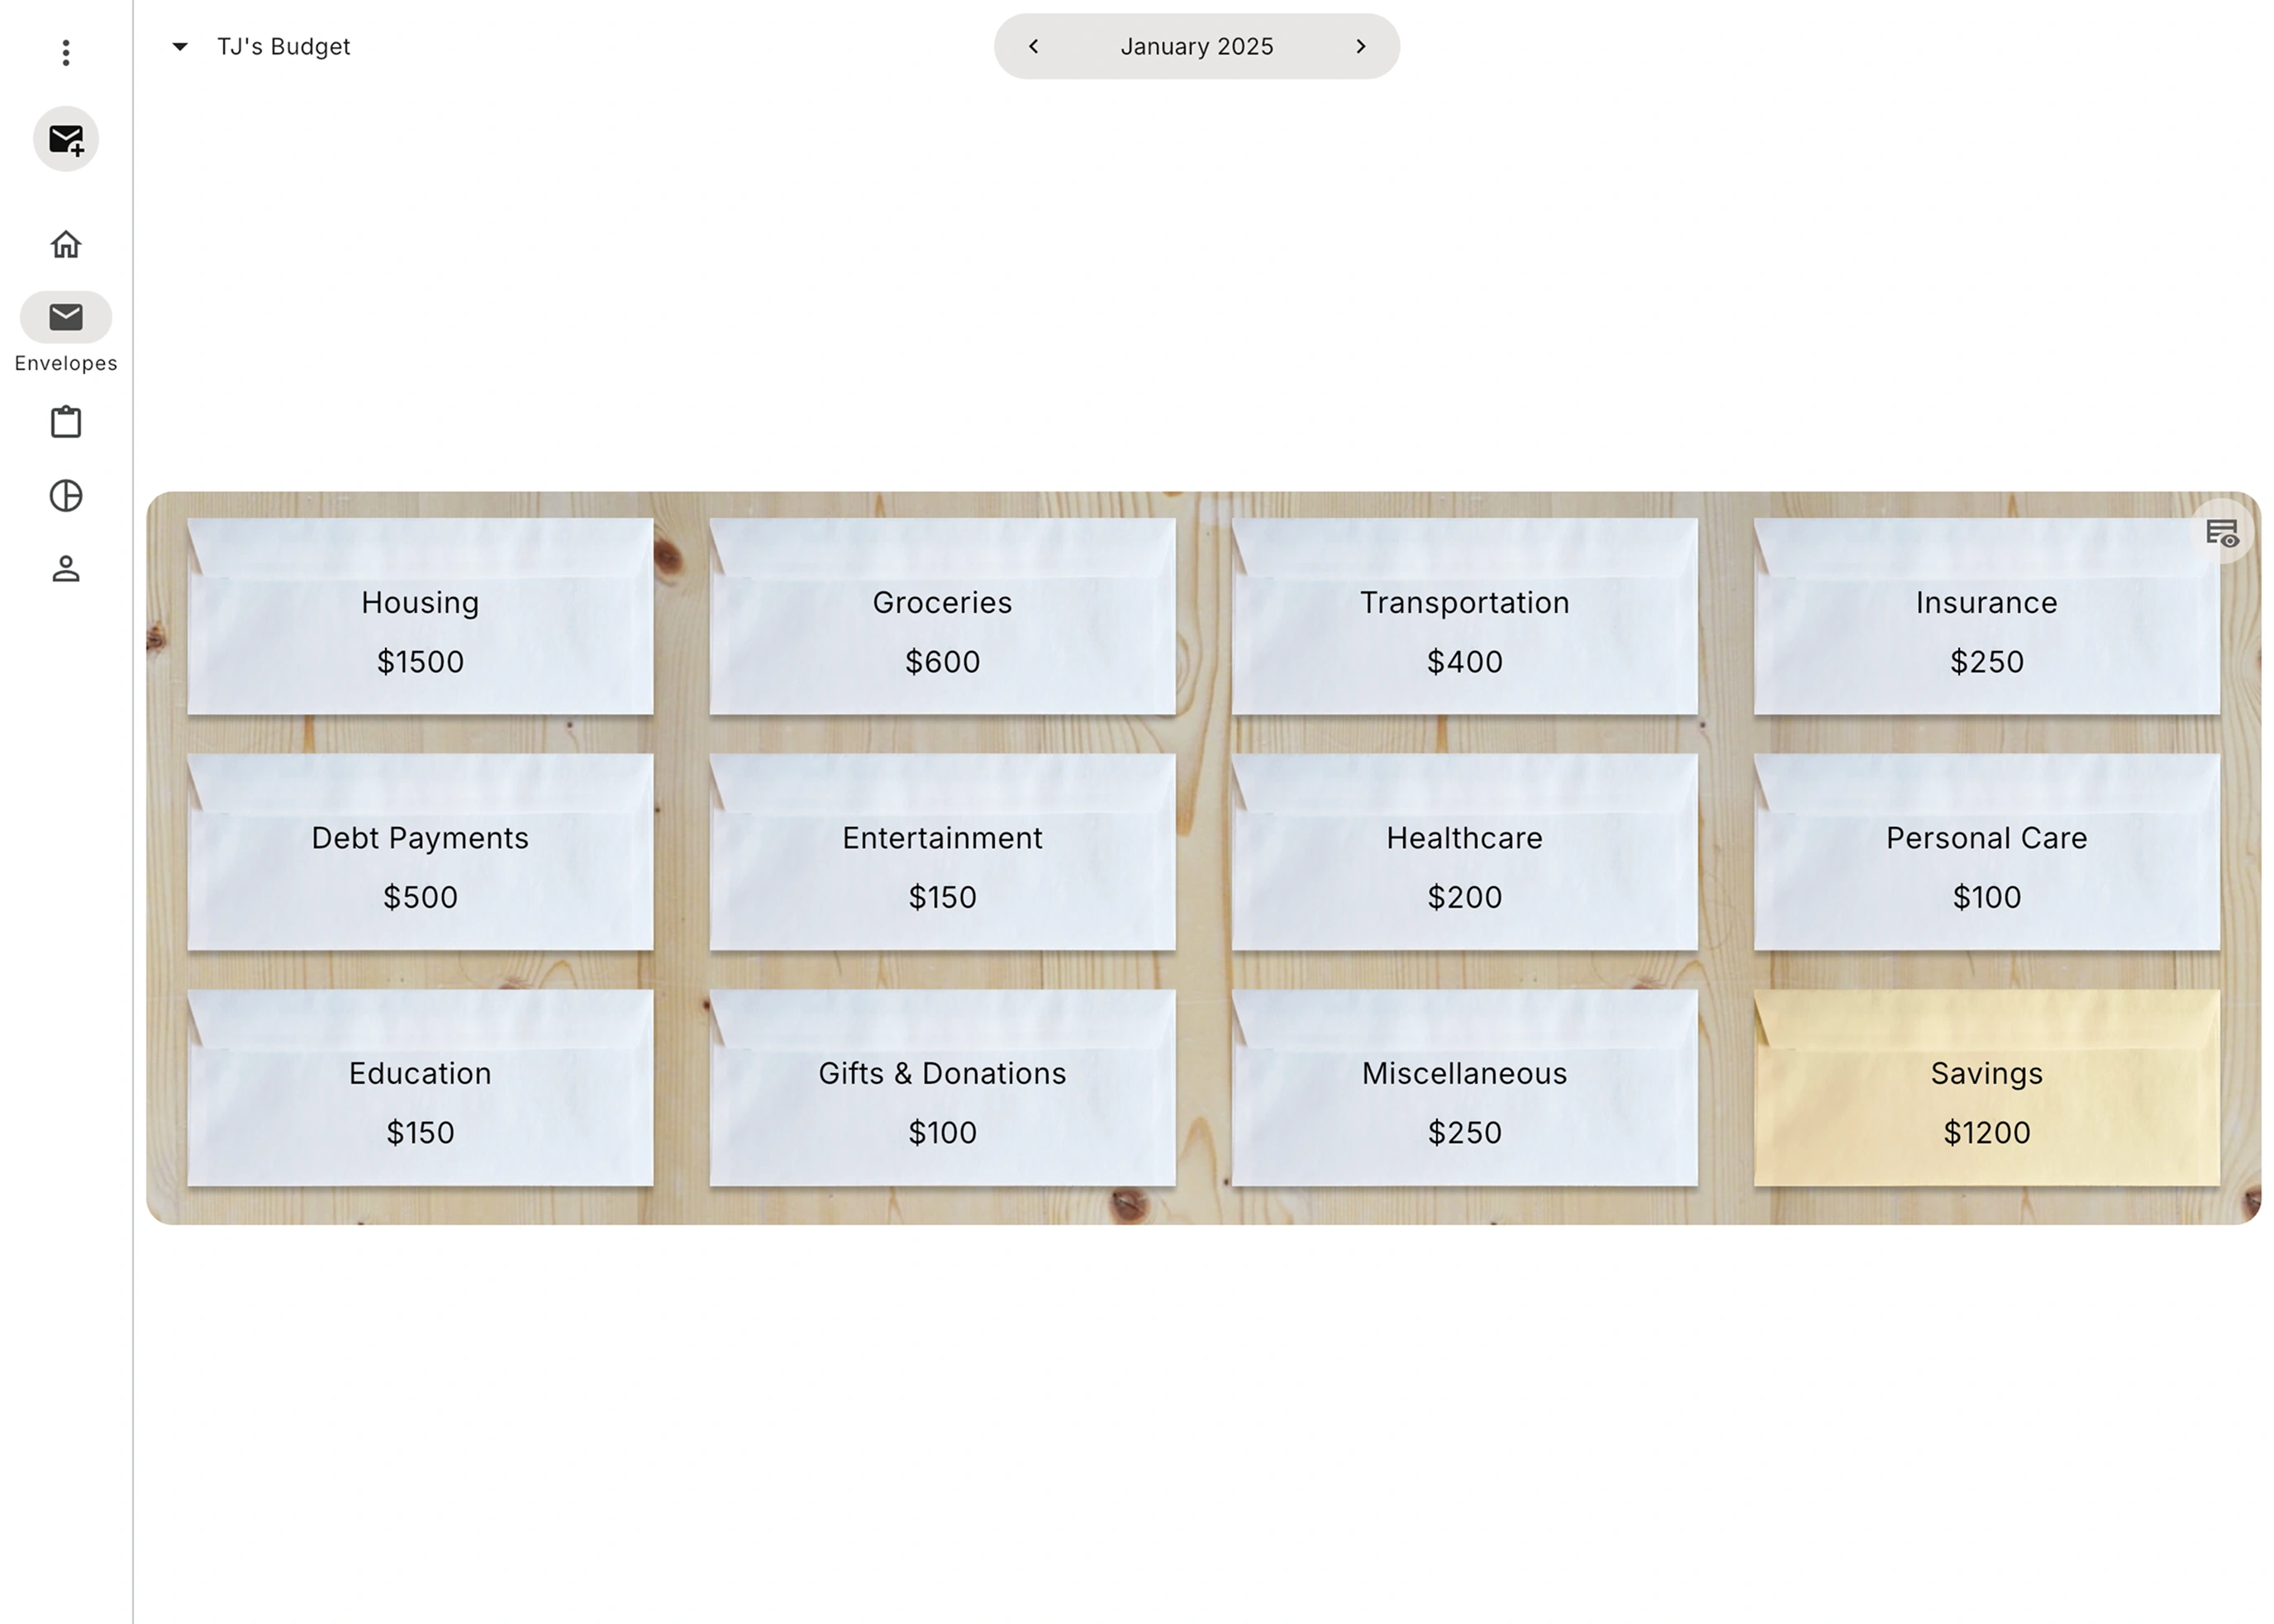Open the three-dot overflow menu
2274x1624 pixels.
click(66, 52)
